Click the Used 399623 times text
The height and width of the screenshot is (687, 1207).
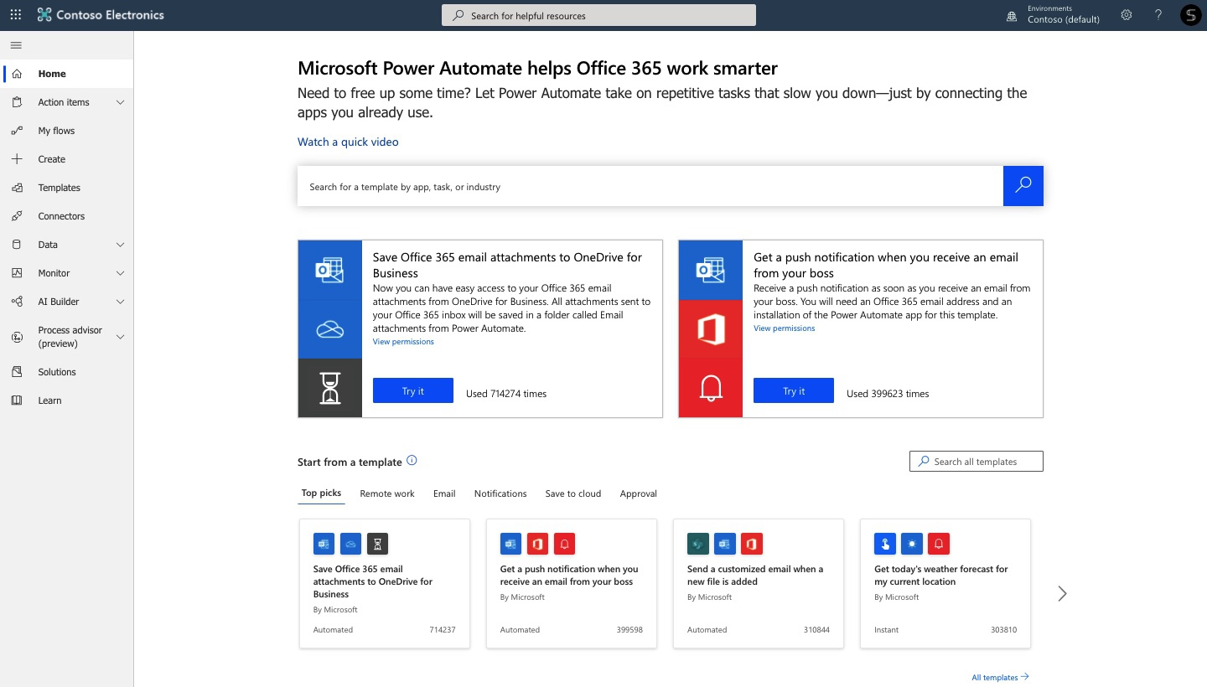888,393
